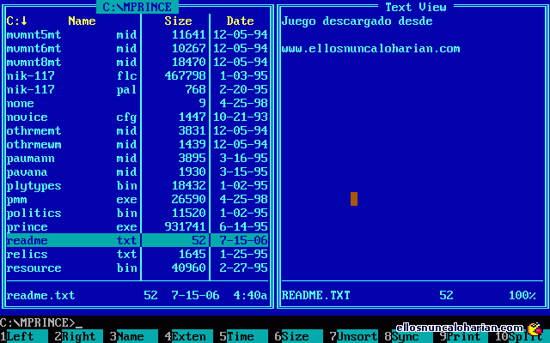Select file relics txt
The width and height of the screenshot is (550, 343).
point(137,254)
